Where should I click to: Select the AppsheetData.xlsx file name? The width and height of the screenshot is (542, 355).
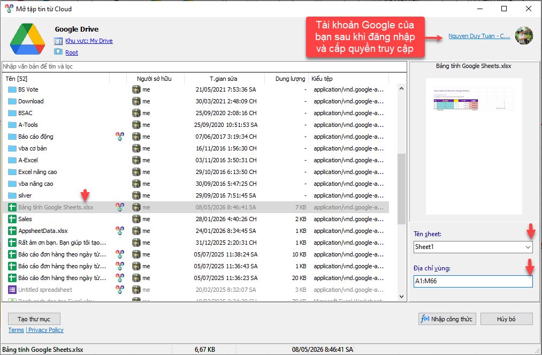[x=43, y=231]
